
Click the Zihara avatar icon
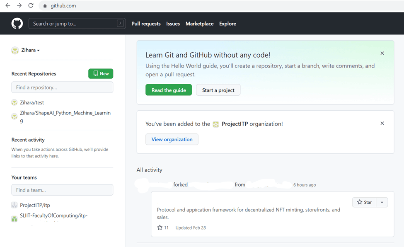pos(15,50)
